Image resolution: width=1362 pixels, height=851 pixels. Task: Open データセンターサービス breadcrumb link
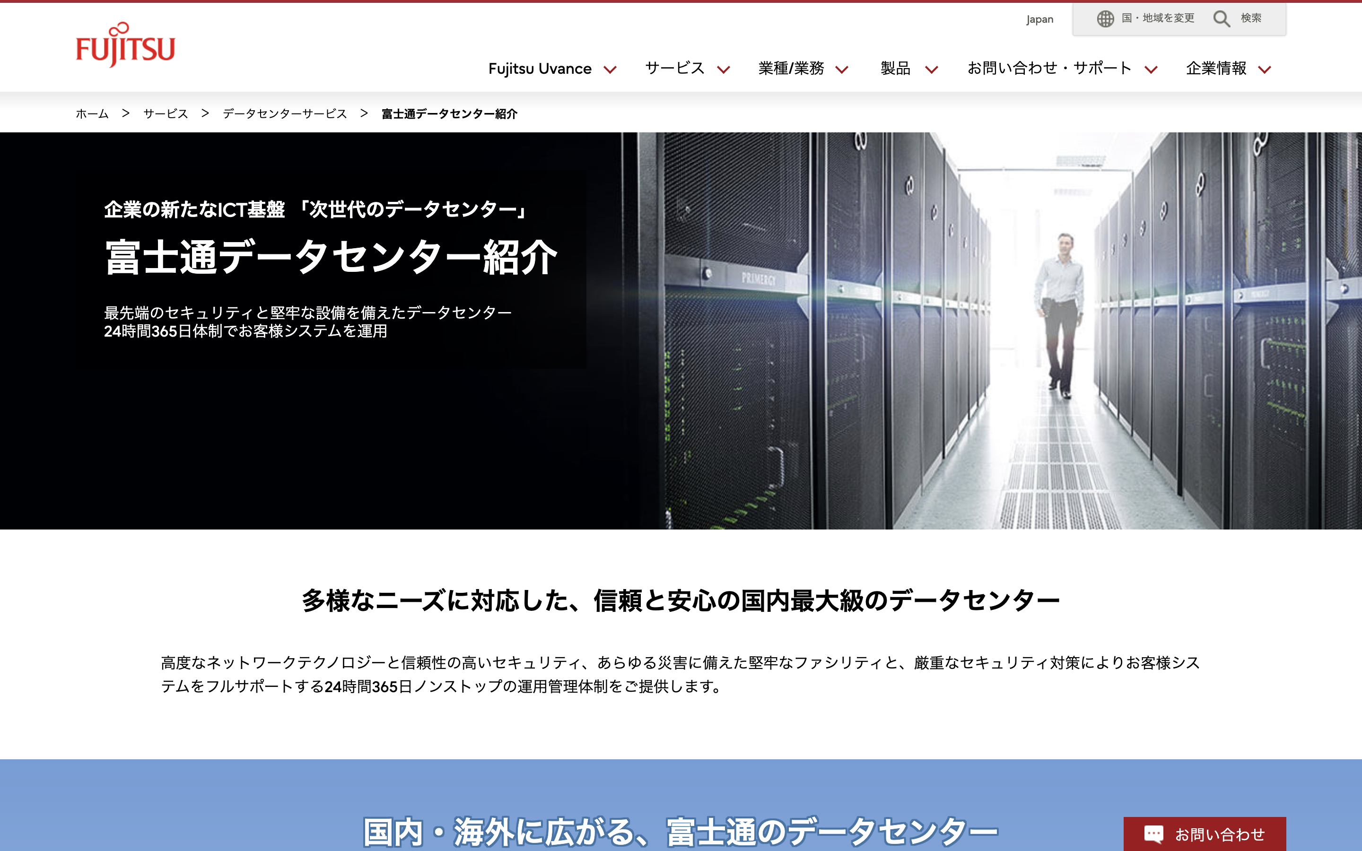[285, 113]
